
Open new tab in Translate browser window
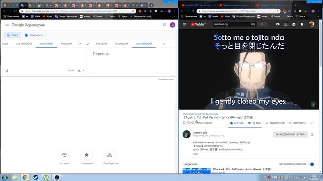[x=151, y=5]
